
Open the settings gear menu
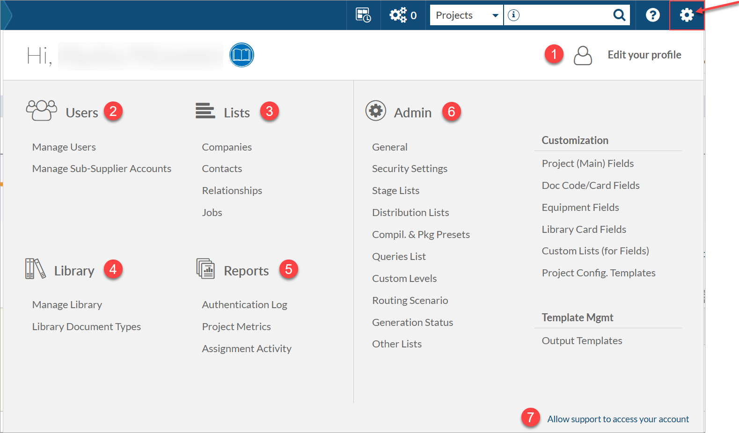coord(687,15)
